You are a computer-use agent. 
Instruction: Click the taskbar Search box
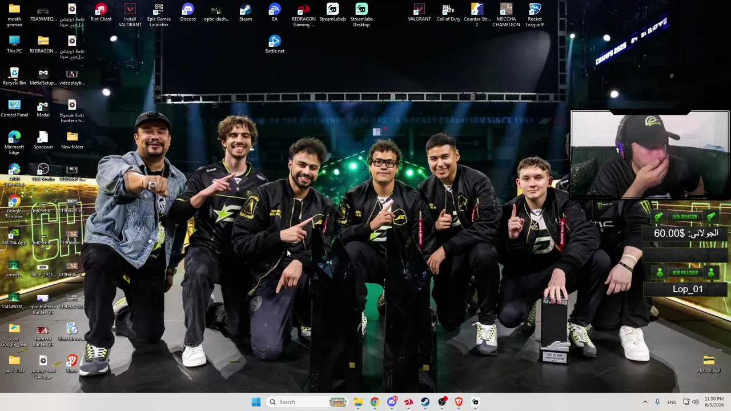(307, 402)
